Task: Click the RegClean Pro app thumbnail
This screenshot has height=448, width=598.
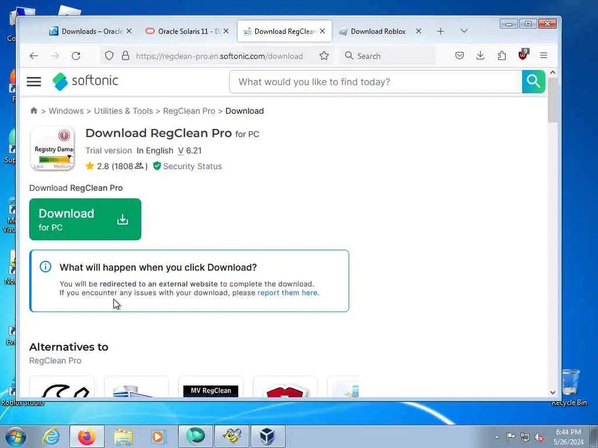Action: coord(52,148)
